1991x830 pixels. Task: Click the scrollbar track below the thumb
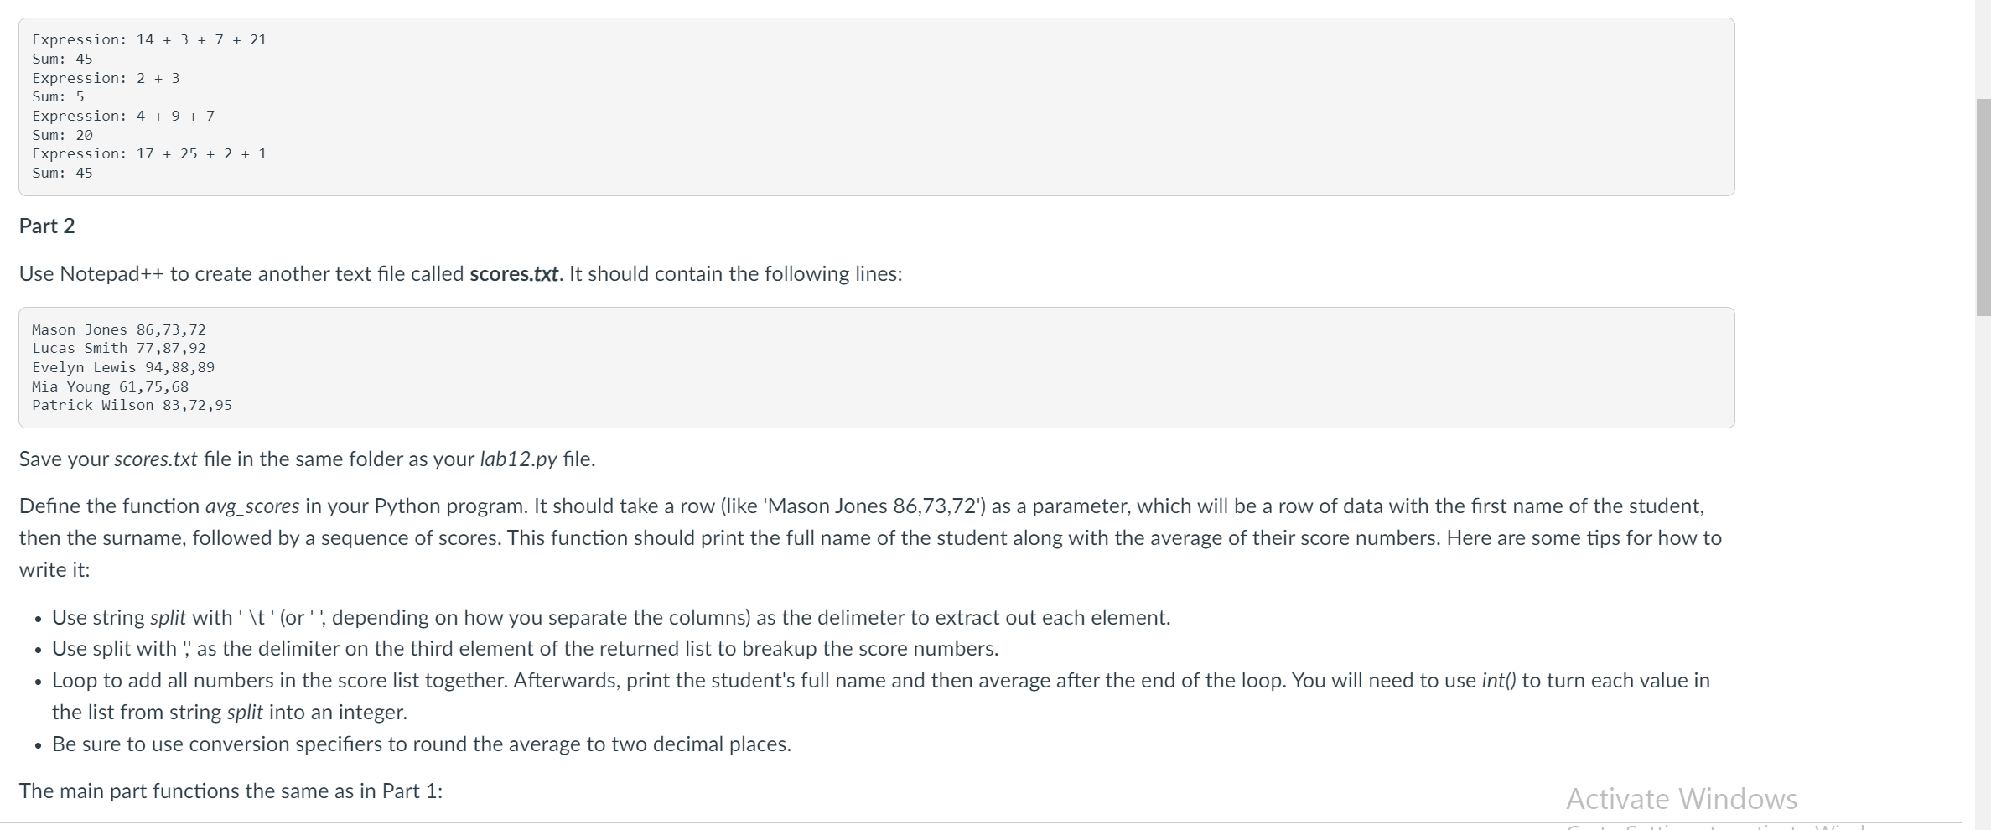pyautogui.click(x=1983, y=570)
